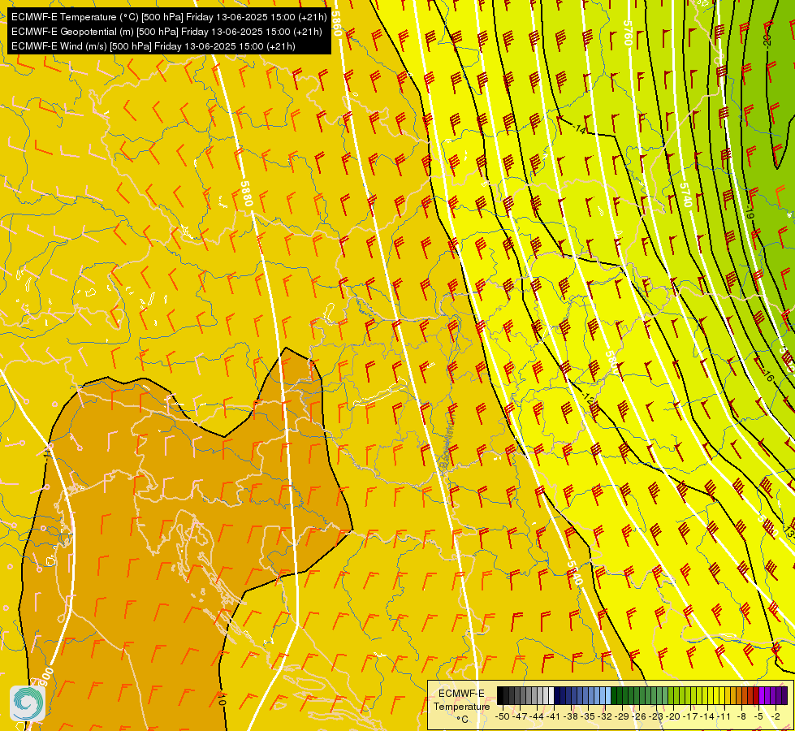This screenshot has width=795, height=731.
Task: Click the swirl logo icon in the corner
Action: (x=28, y=703)
